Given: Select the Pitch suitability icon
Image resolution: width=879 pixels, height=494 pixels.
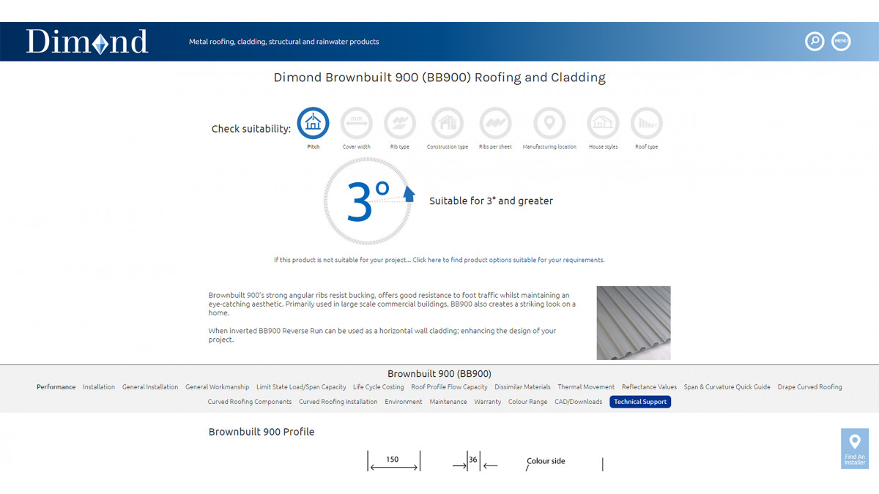Looking at the screenshot, I should (x=314, y=123).
